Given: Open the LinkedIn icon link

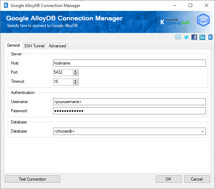Looking at the screenshot, I should (202, 37).
